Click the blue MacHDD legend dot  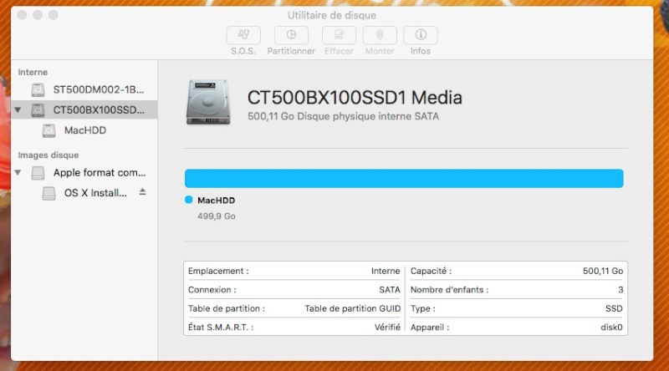point(189,200)
